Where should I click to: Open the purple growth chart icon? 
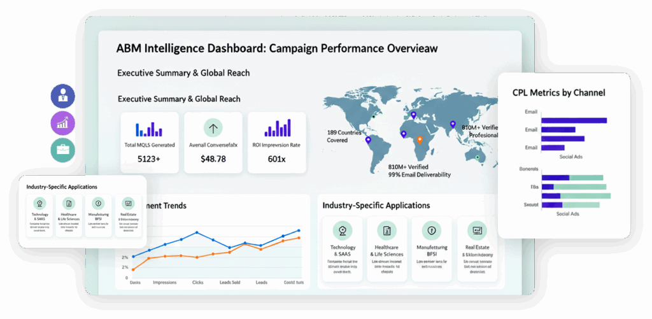coord(62,123)
